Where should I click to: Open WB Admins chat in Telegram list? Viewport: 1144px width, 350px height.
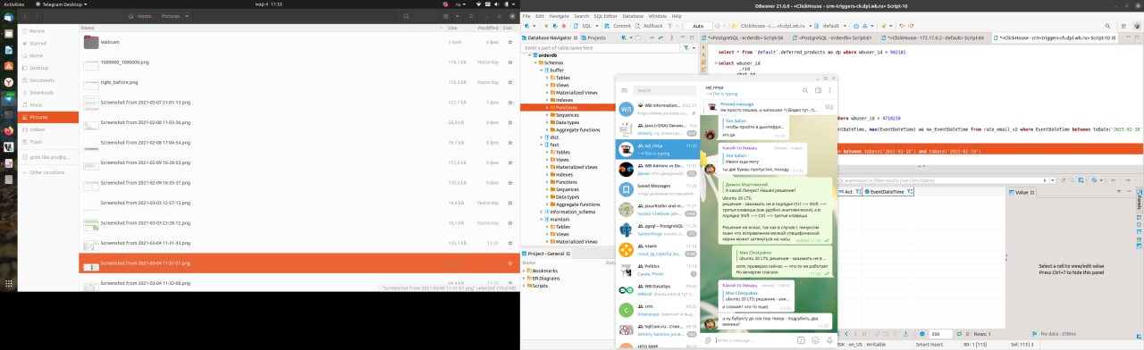(x=658, y=169)
